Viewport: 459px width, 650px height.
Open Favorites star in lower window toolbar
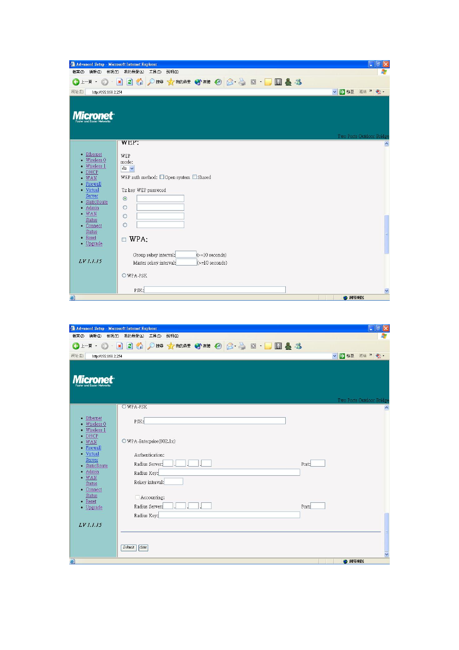pyautogui.click(x=170, y=346)
